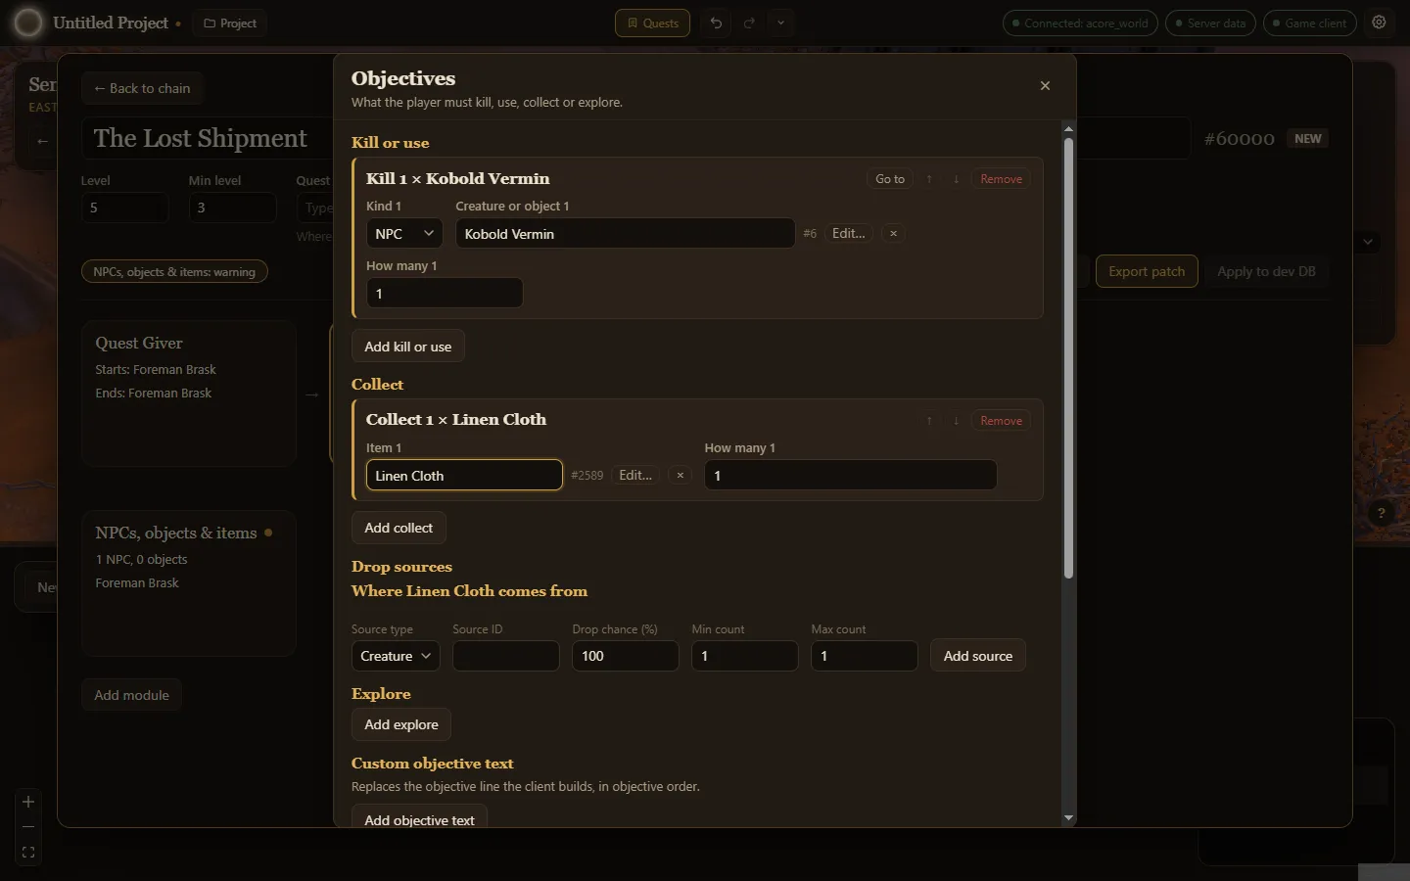Click Add objective text button
This screenshot has height=881, width=1410.
tap(419, 818)
